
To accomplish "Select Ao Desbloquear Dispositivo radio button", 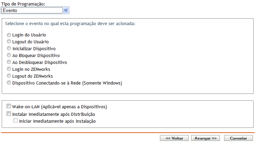I will [x=9, y=63].
